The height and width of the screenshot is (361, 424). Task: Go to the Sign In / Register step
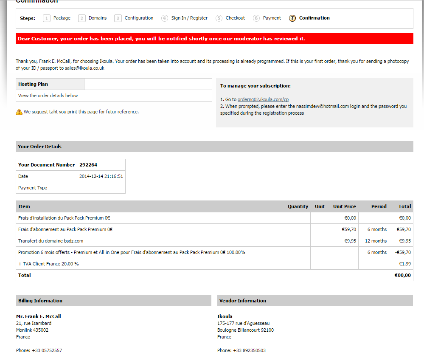click(190, 18)
